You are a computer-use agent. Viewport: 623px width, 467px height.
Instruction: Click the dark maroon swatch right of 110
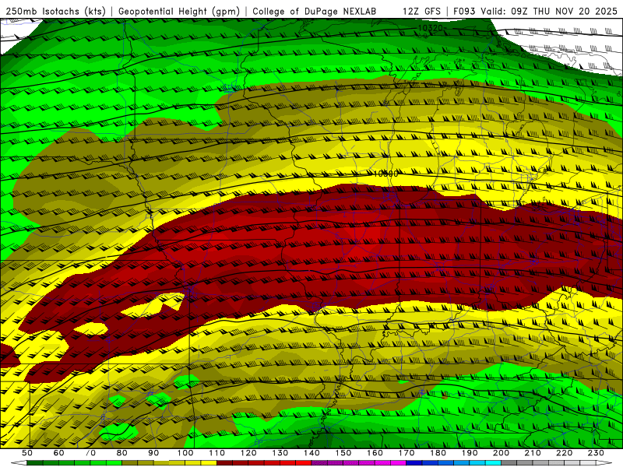point(225,463)
